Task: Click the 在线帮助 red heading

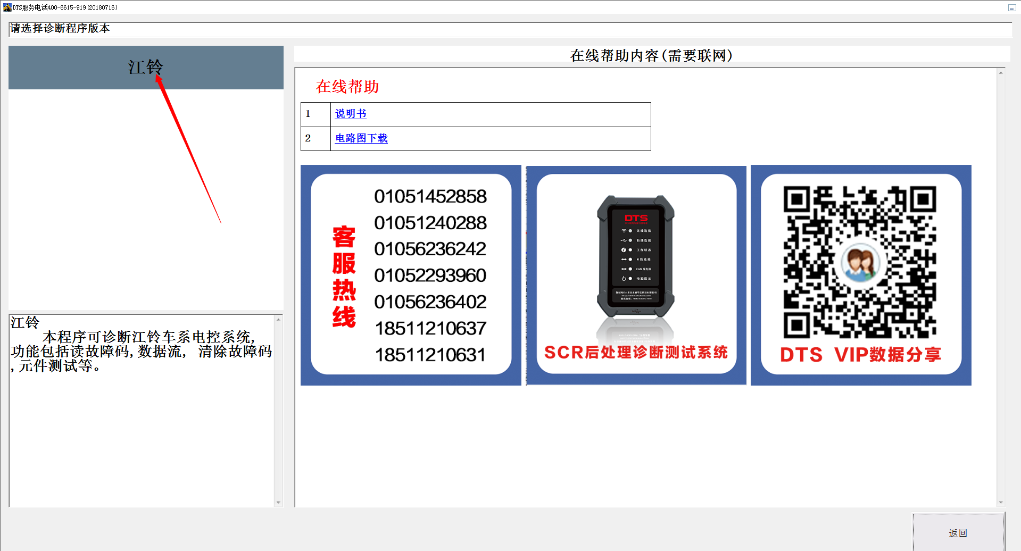Action: point(347,87)
